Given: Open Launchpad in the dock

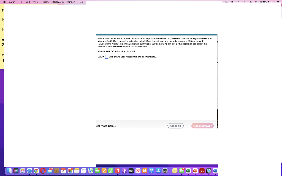Looking at the screenshot, I should click(x=23, y=171).
